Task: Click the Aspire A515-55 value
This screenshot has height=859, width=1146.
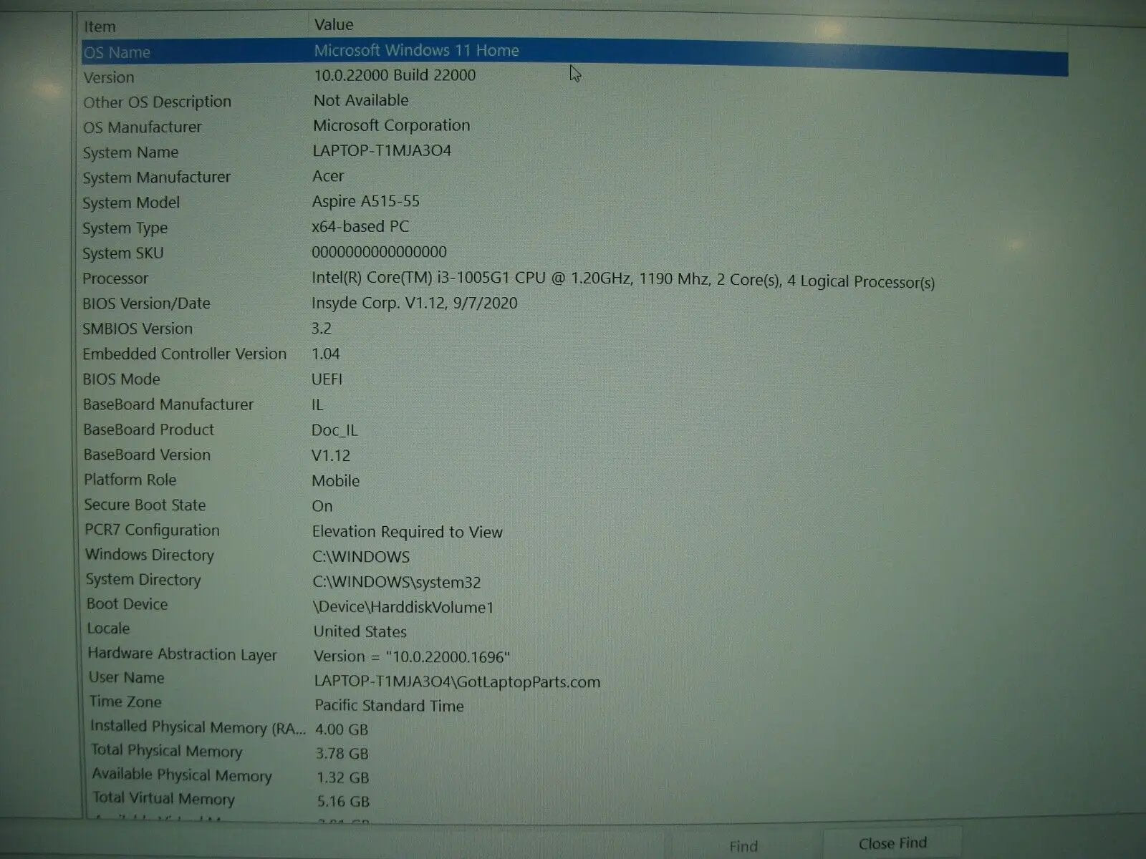Action: [x=366, y=201]
